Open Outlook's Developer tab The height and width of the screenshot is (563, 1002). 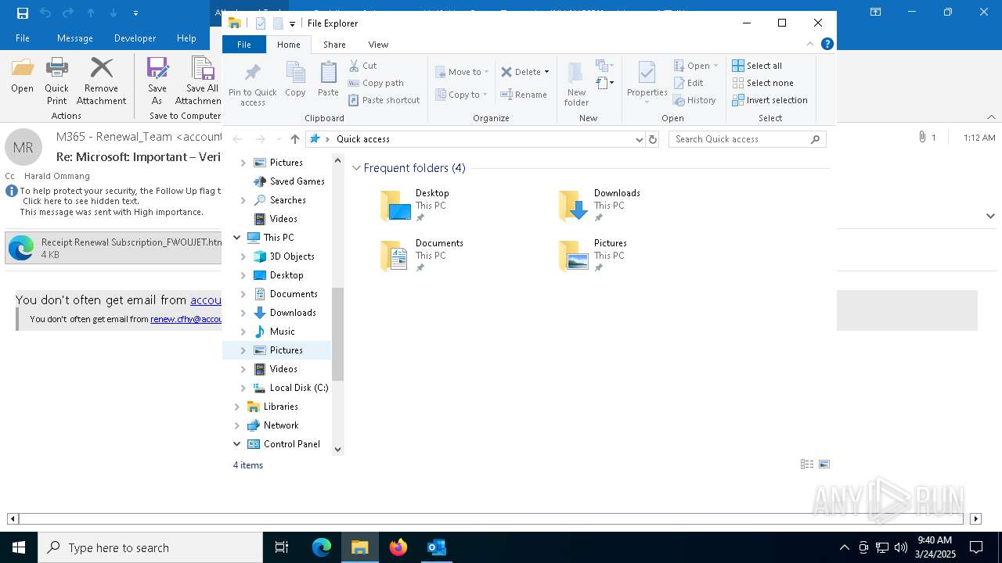pos(135,38)
